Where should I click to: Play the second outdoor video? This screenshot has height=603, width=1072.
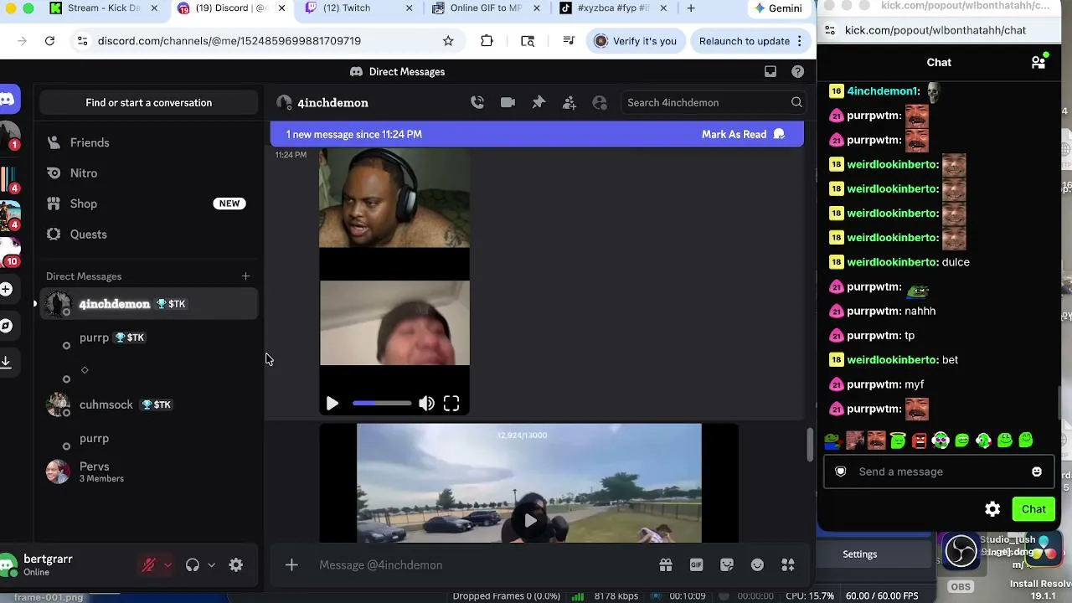point(530,521)
